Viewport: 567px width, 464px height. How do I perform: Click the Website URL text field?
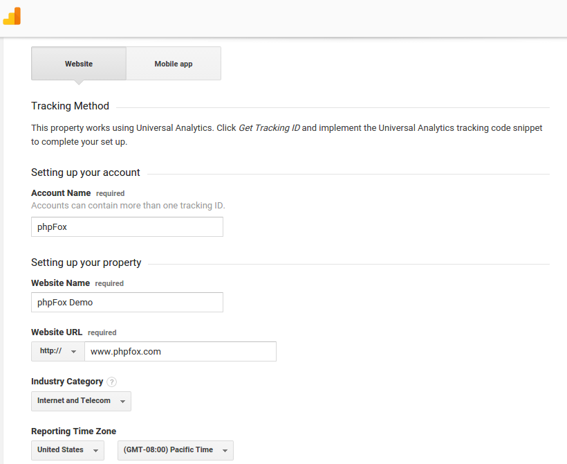click(x=180, y=351)
